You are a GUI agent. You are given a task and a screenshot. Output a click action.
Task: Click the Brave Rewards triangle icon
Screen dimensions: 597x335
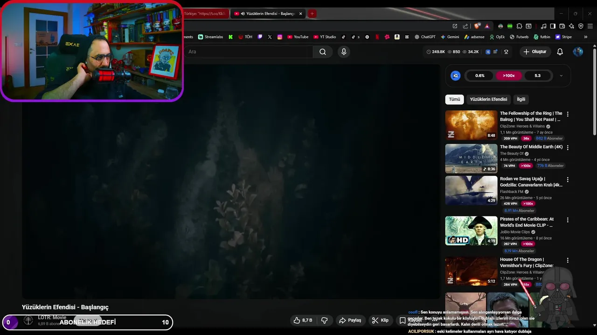coord(487,26)
